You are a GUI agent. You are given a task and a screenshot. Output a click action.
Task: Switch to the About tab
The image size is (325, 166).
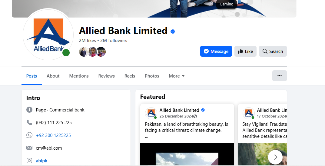(x=53, y=76)
